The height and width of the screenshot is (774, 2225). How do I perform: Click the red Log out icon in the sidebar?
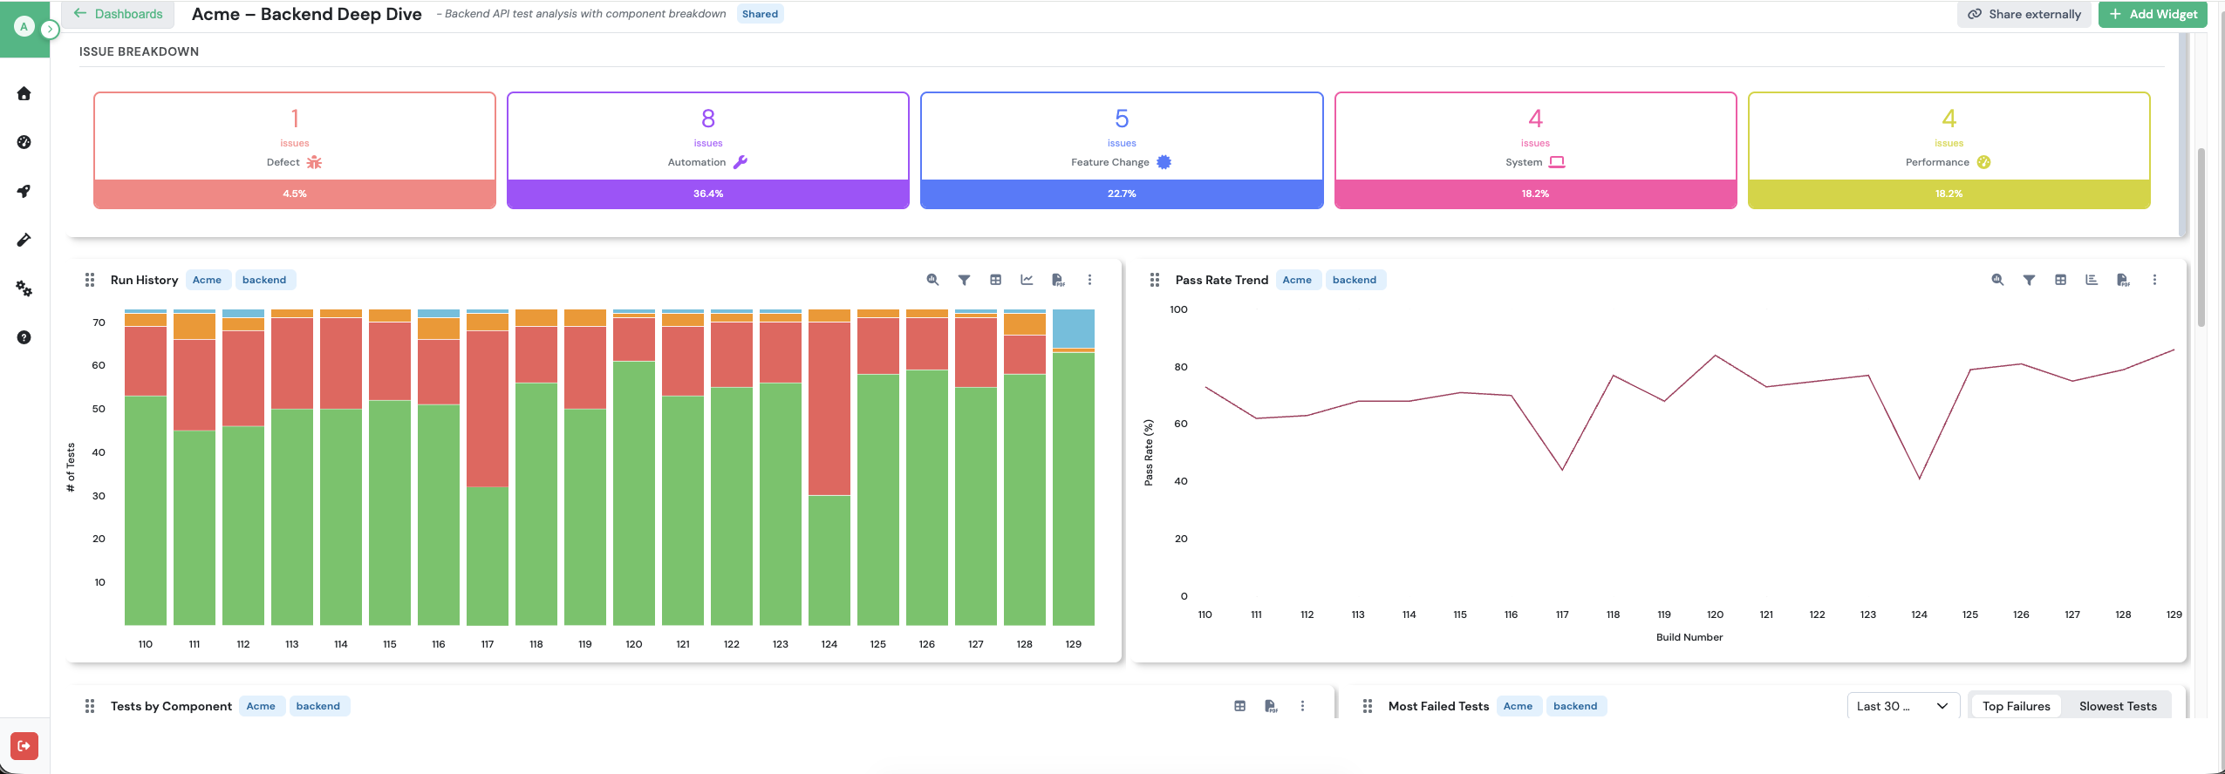[24, 746]
